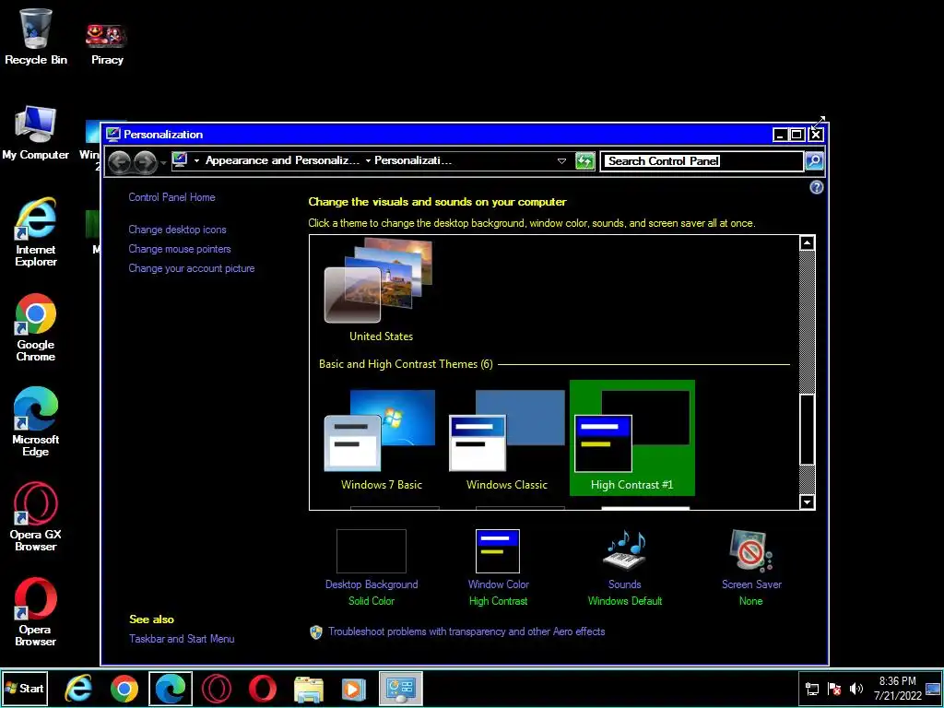Maximize the Personalization window
The image size is (944, 708).
coord(796,135)
